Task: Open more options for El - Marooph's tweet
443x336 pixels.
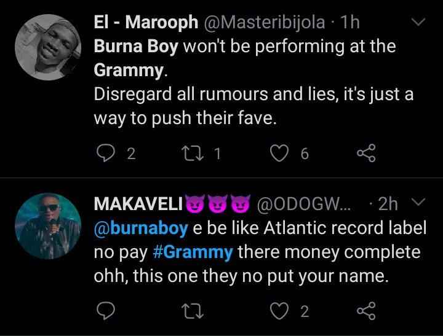Action: click(x=418, y=23)
